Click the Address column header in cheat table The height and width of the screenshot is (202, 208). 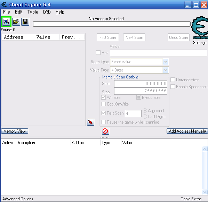pos(86,143)
